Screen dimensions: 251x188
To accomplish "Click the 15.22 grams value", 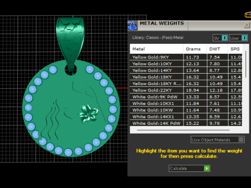I will click(x=192, y=123).
